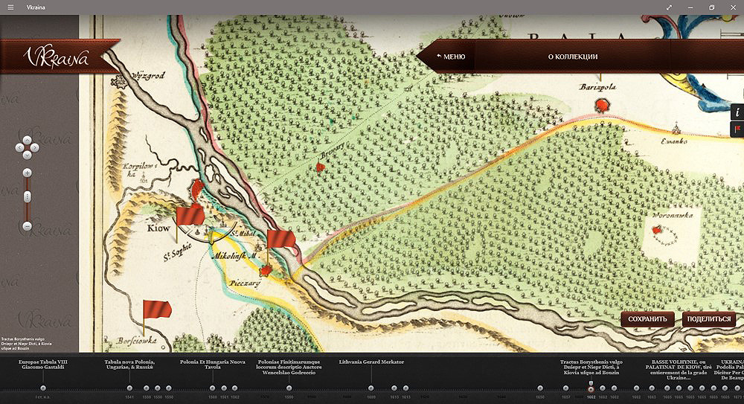Select the red marker at Woronkowka
This screenshot has width=744, height=404.
coord(657,230)
